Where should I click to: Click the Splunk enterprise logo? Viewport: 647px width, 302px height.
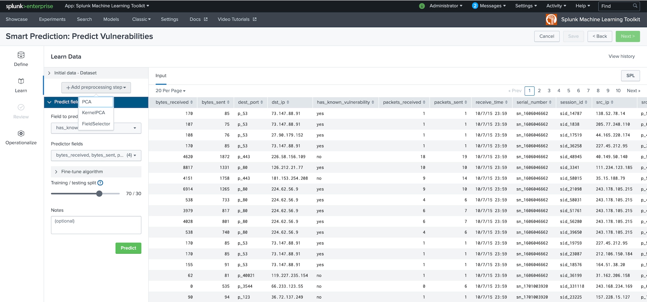(29, 6)
